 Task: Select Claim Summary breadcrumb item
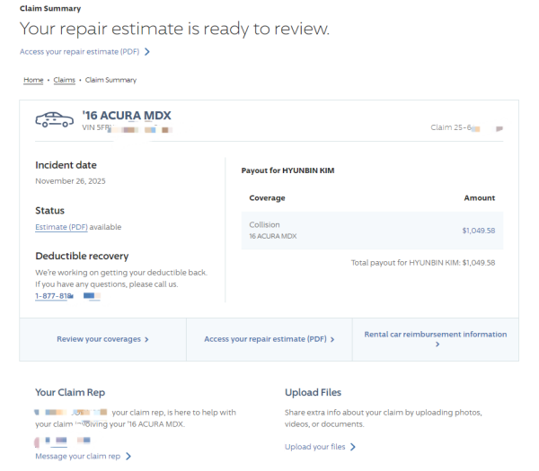(x=110, y=80)
